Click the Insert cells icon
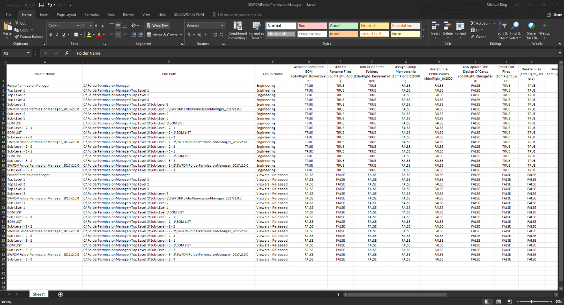This screenshot has width=564, height=305. [x=435, y=26]
